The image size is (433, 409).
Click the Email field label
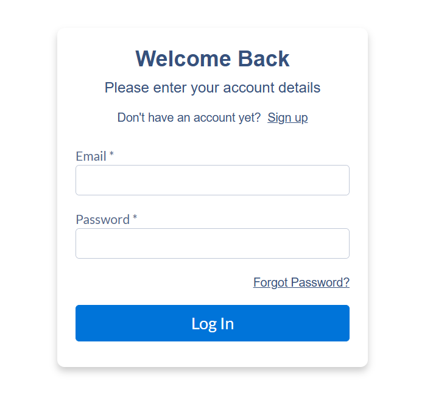tap(91, 156)
